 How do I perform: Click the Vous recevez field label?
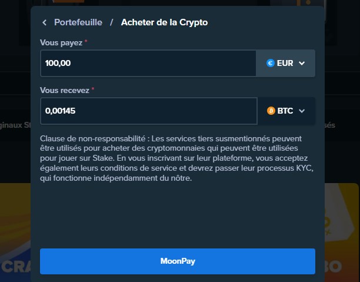pos(64,91)
